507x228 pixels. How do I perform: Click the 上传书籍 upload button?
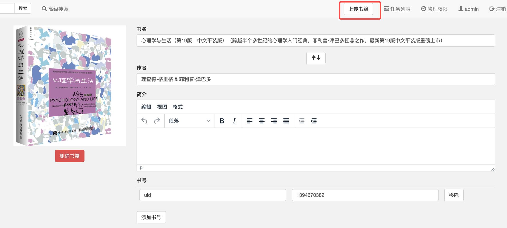tap(358, 9)
